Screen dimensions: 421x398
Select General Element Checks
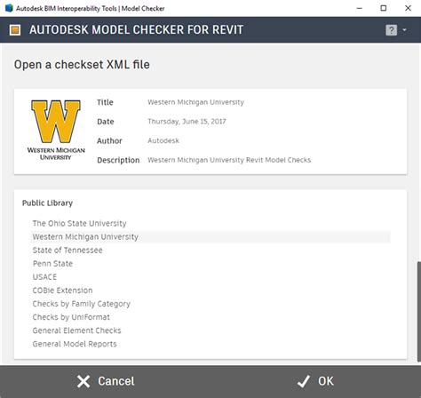76,330
